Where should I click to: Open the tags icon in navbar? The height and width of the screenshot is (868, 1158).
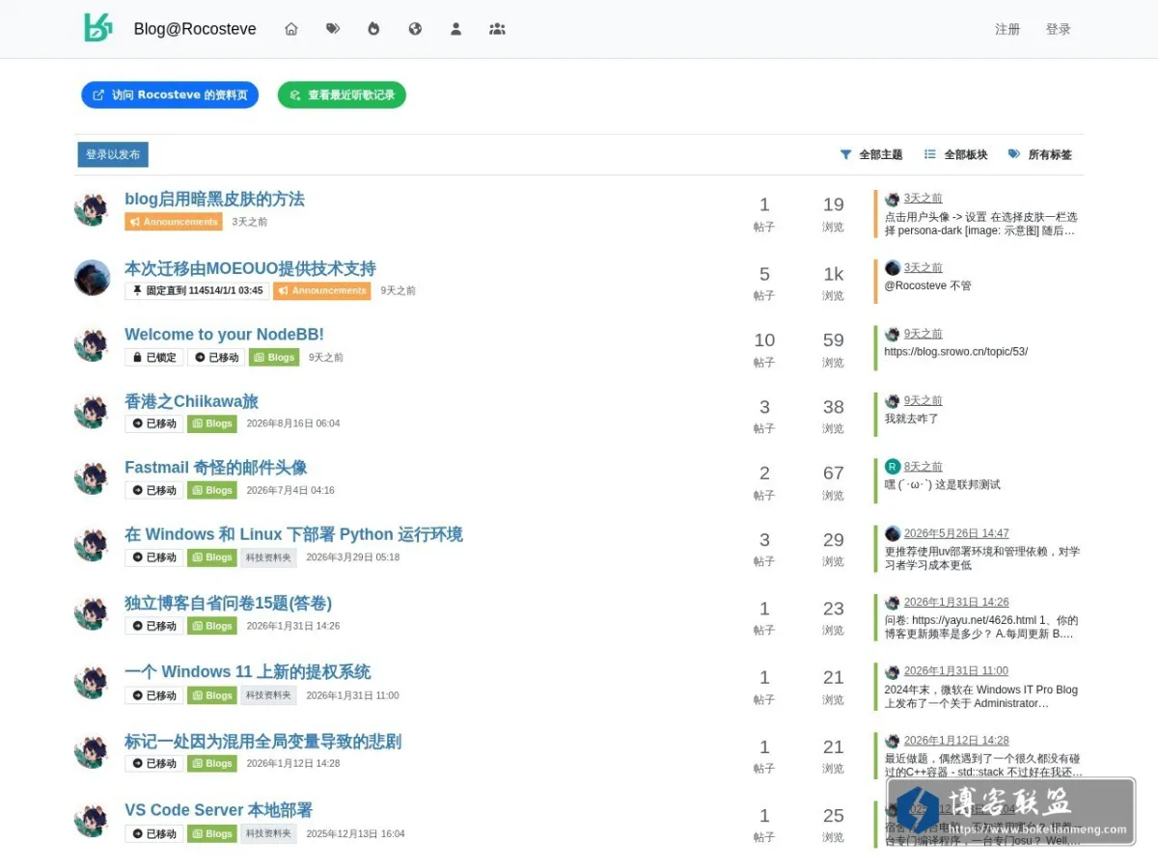tap(333, 29)
